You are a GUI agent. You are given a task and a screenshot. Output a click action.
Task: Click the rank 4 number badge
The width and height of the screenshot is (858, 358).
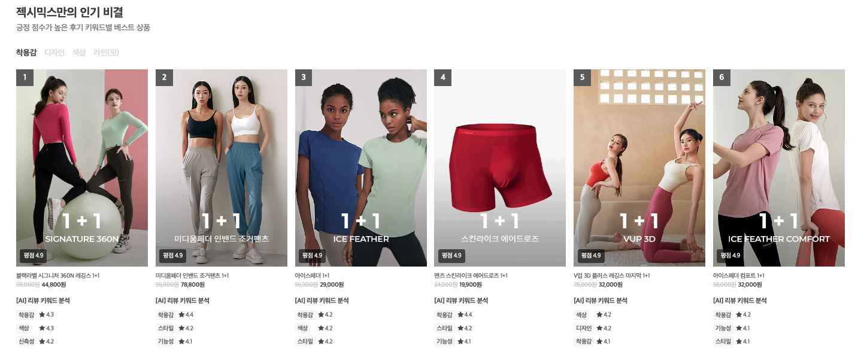pyautogui.click(x=443, y=78)
